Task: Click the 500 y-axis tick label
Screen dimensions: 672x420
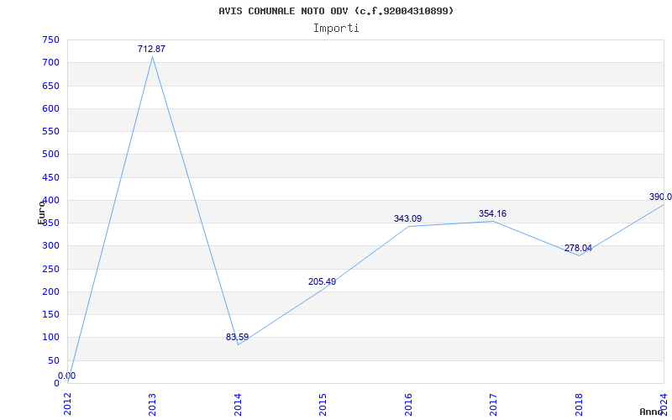Action: 50,155
